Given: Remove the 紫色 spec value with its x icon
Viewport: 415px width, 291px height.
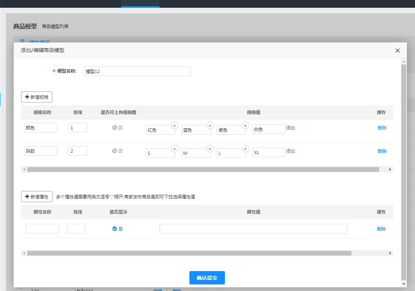Looking at the screenshot, I should 246,125.
